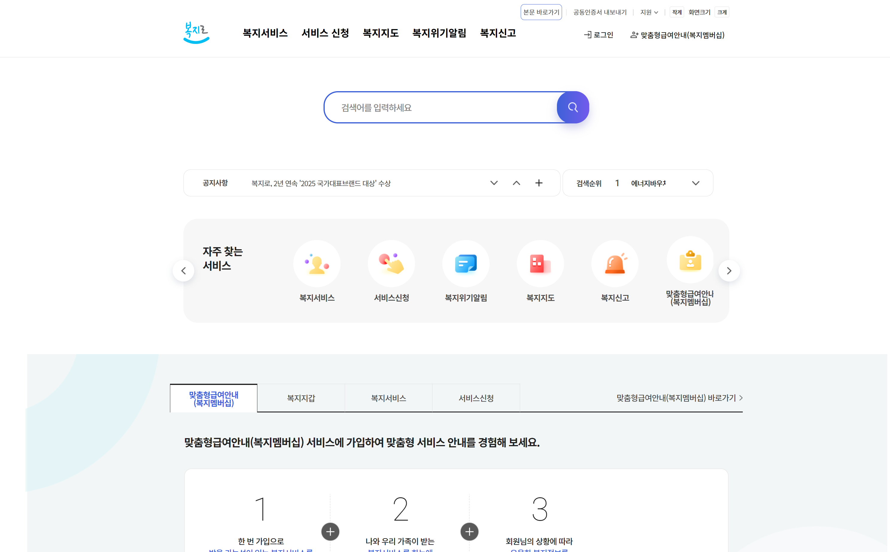Focus the 검색어를 입력하세요 search field

tap(439, 108)
